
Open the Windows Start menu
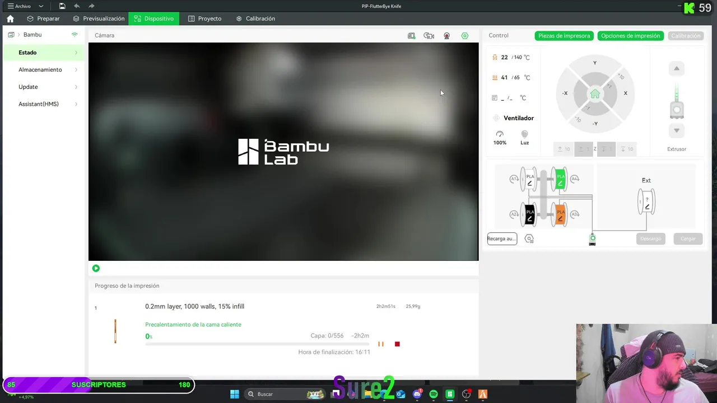tap(234, 395)
